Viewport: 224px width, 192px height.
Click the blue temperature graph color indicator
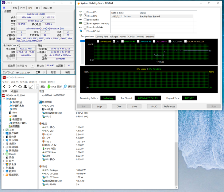click(x=83, y=41)
